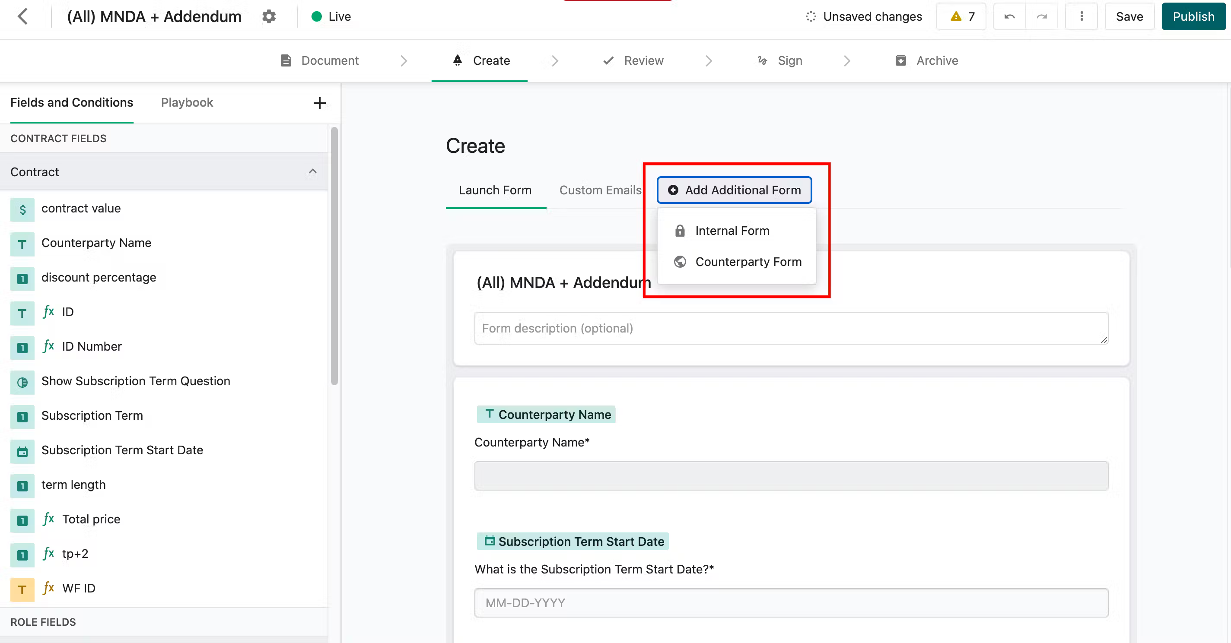Click Add Additional Form dropdown

(734, 190)
